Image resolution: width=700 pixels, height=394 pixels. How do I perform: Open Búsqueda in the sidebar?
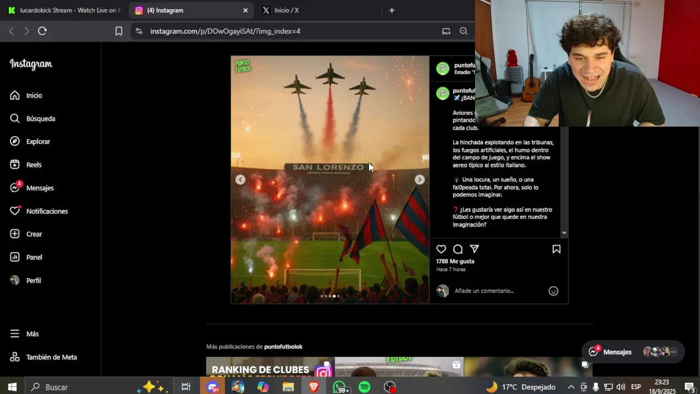[x=32, y=118]
